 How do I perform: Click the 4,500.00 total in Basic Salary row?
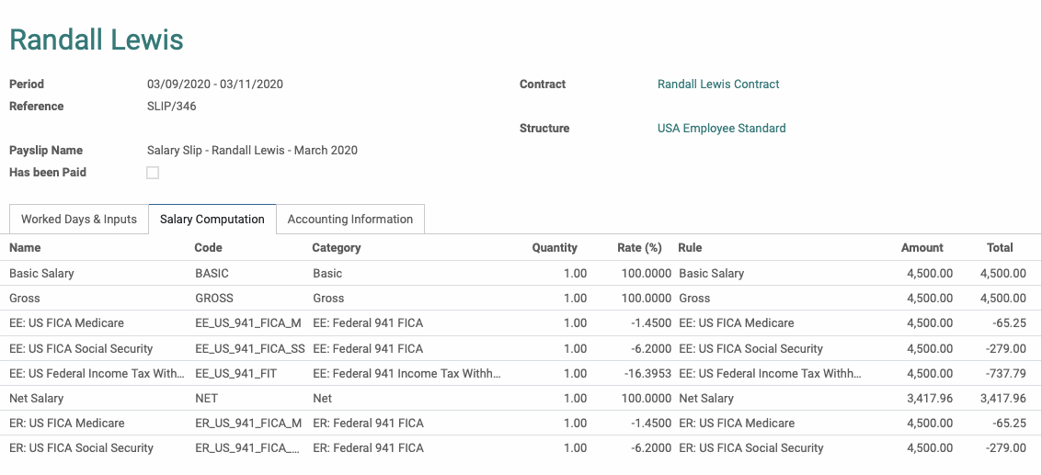tap(1002, 273)
